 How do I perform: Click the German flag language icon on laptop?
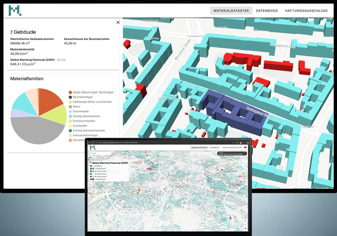coord(245,148)
